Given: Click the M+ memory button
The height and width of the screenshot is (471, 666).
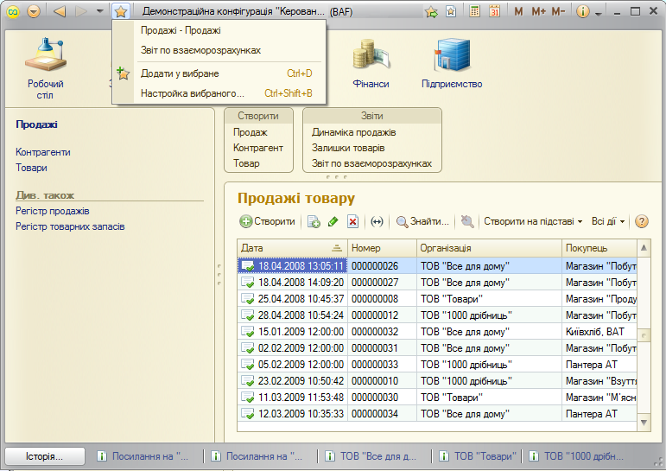Looking at the screenshot, I should tap(538, 12).
